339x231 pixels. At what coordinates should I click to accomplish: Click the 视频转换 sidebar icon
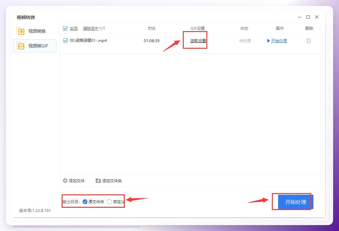[21, 31]
